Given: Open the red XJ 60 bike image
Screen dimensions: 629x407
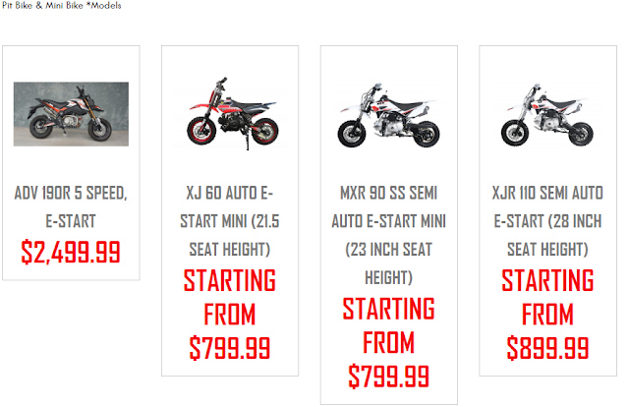Looking at the screenshot, I should point(230,114).
